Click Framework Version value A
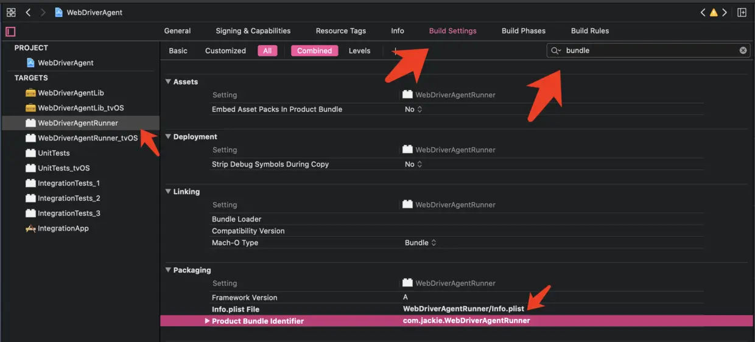 click(406, 298)
